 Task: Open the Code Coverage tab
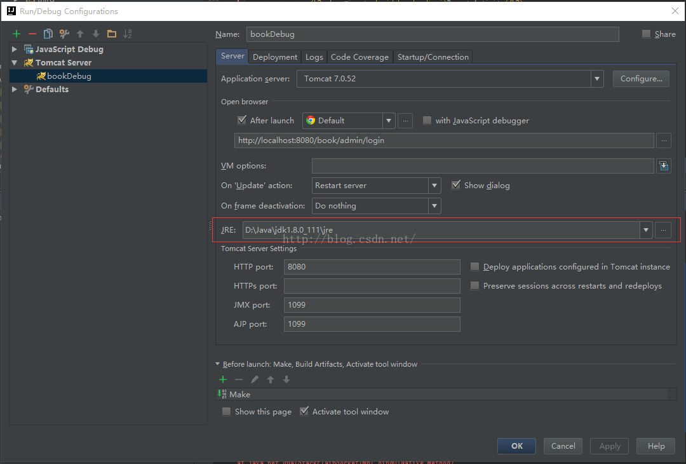point(360,57)
